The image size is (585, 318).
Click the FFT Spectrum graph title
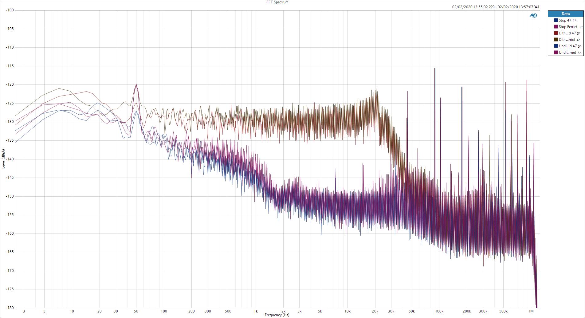coord(277,2)
